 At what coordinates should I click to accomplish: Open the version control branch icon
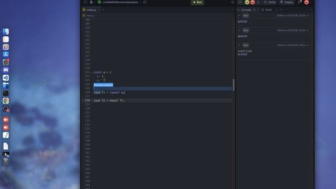[91, 2]
